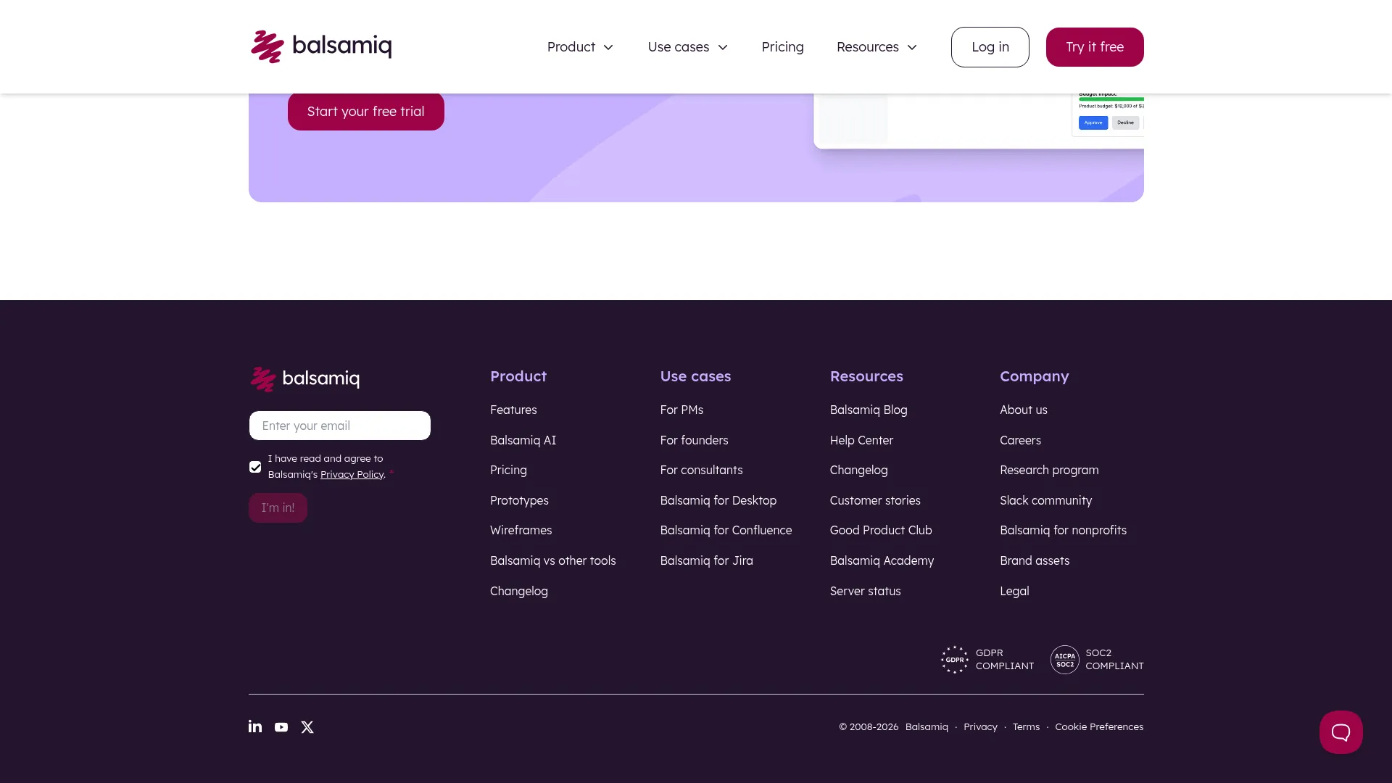Open For founders link
Screen dimensions: 1392x783
(x=694, y=440)
